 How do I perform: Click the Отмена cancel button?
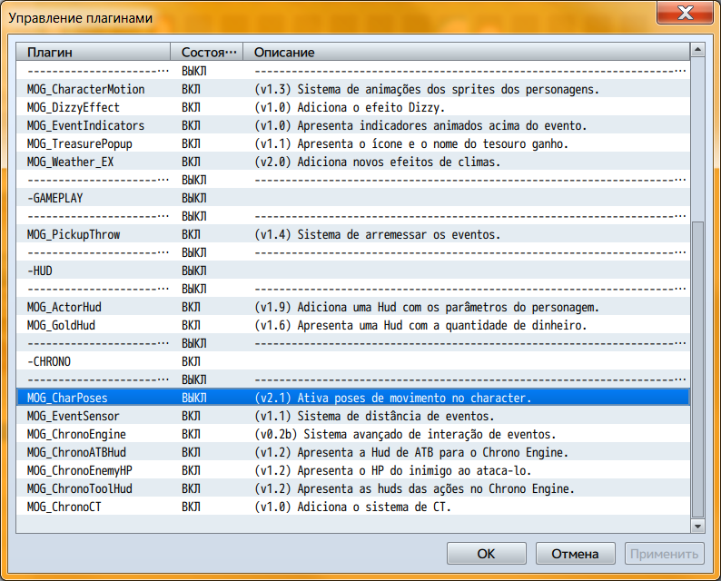pos(576,553)
